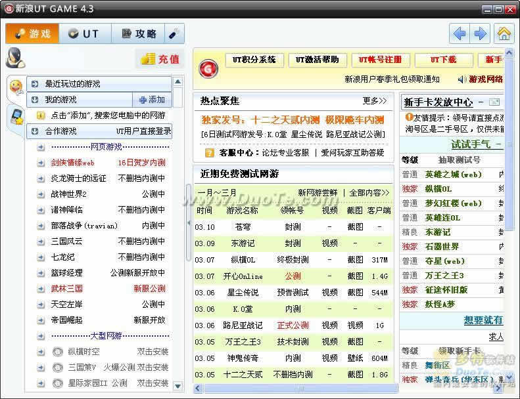Switch to the UT tab

[83, 34]
